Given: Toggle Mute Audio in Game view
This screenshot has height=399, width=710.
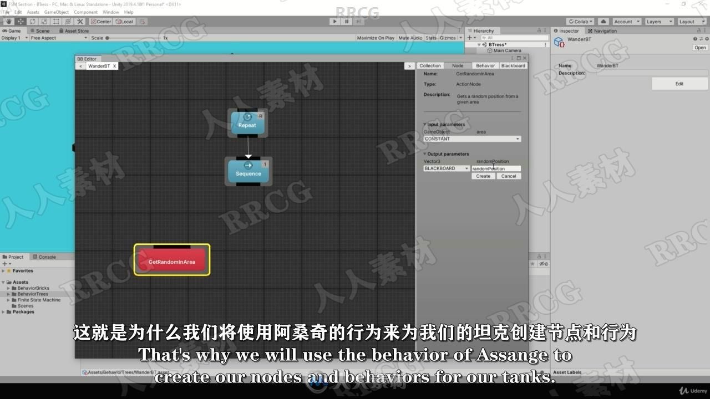Looking at the screenshot, I should coord(410,38).
